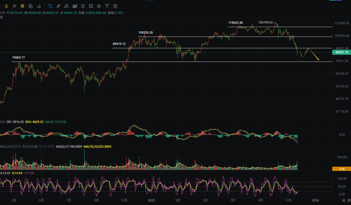Click the filter funnel icon
Viewport: 351px width, 205px height.
pos(107,6)
